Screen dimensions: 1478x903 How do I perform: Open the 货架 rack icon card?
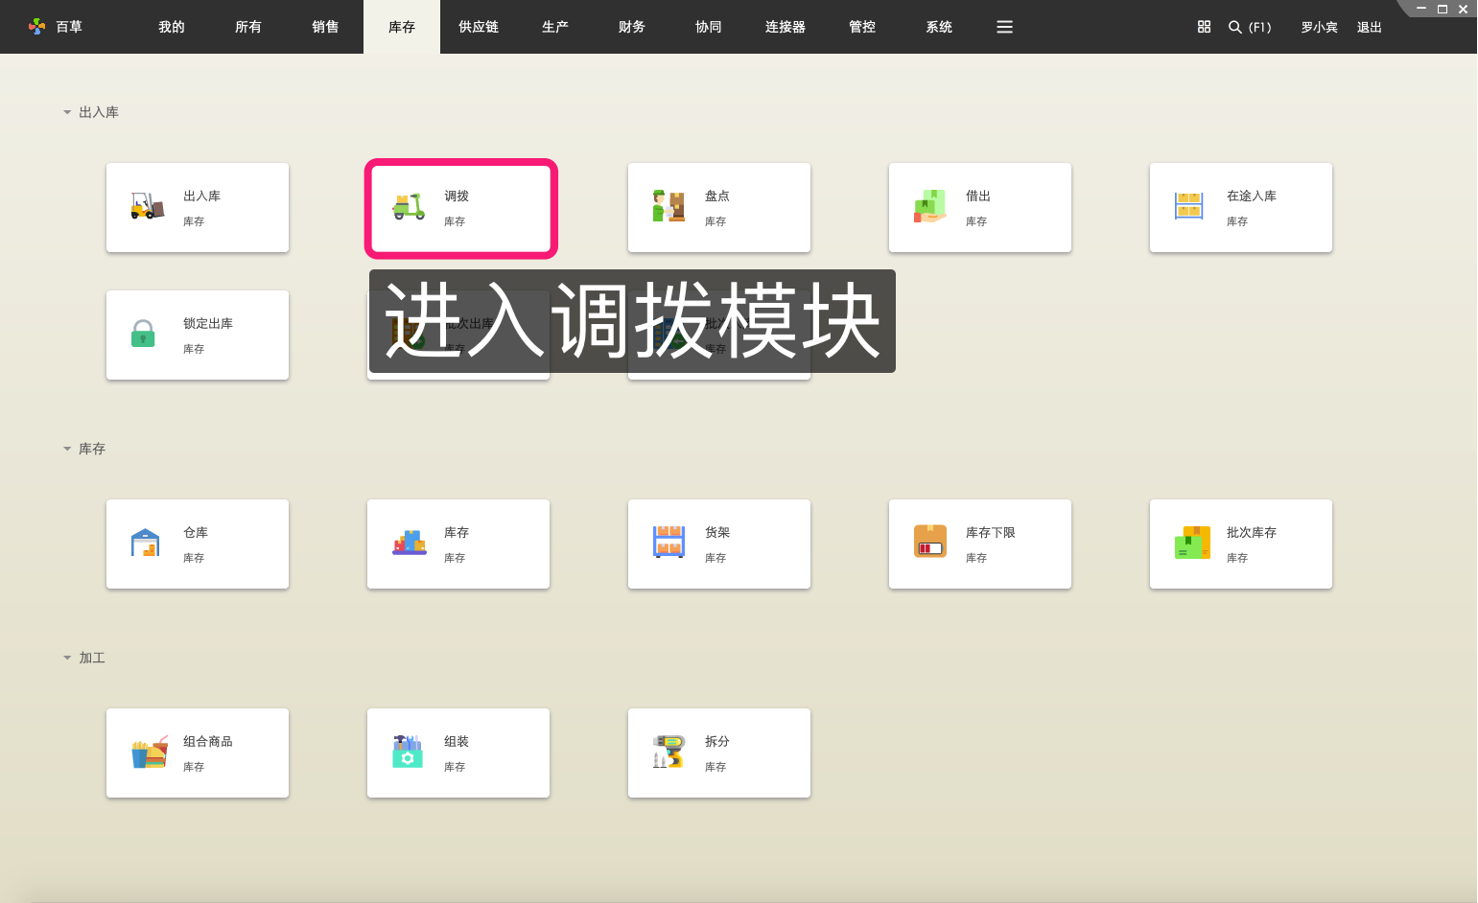(x=719, y=544)
